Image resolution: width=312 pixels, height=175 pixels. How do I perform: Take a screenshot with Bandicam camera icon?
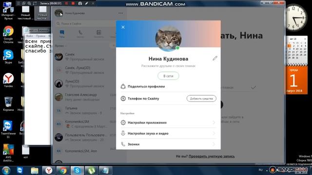(80, 3)
